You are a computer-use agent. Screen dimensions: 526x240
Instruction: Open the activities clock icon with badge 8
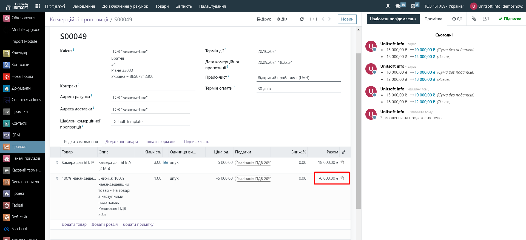413,6
